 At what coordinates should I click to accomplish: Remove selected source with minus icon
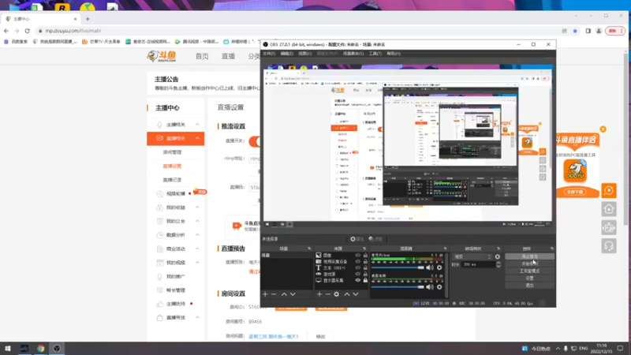328,294
